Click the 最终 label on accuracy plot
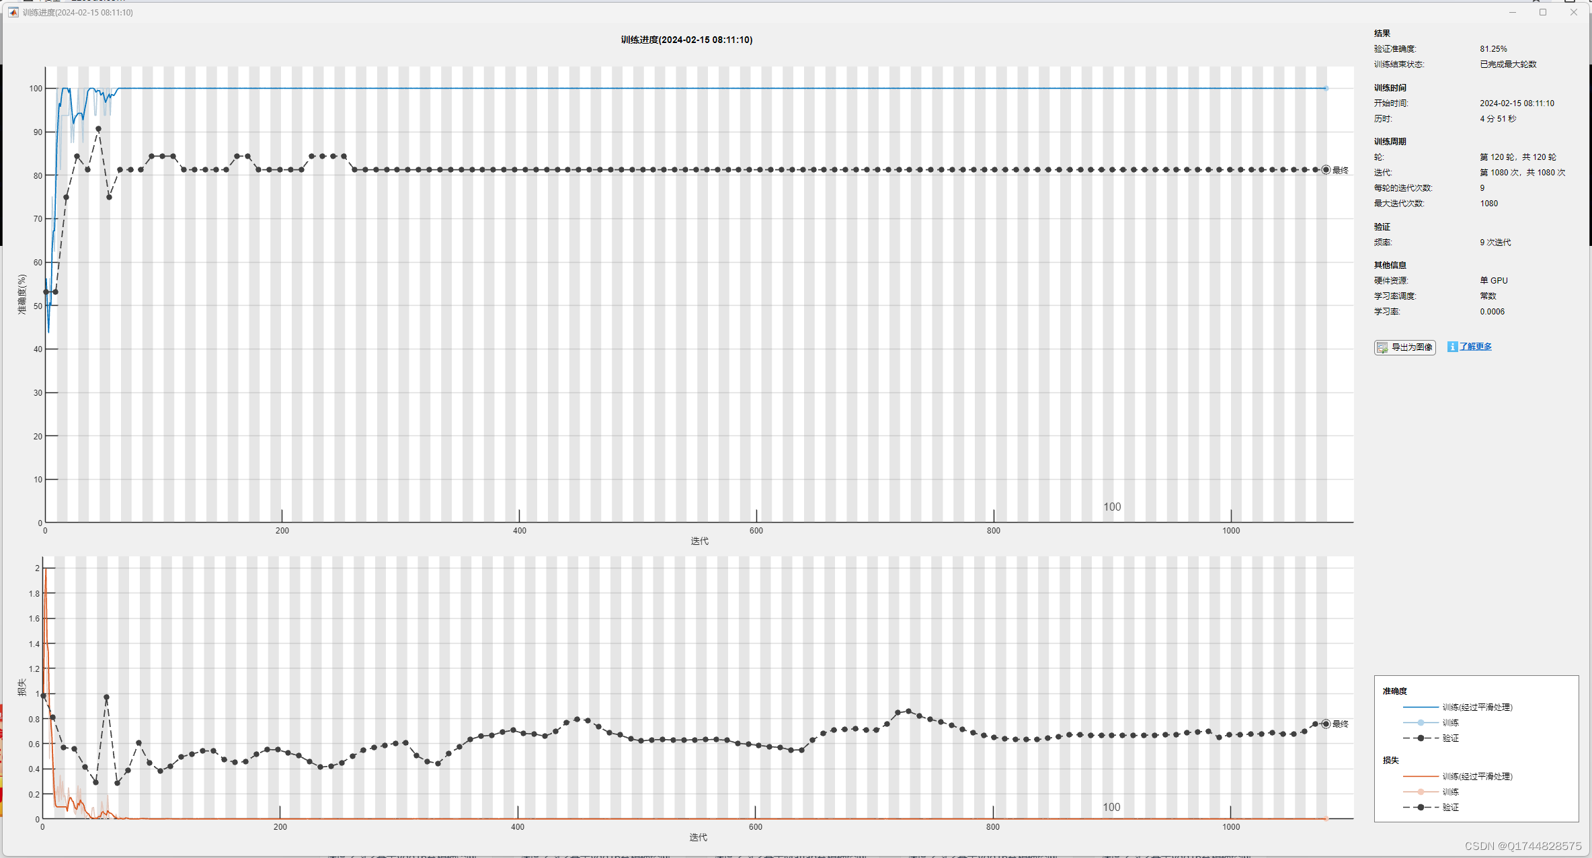1592x858 pixels. pyautogui.click(x=1340, y=171)
